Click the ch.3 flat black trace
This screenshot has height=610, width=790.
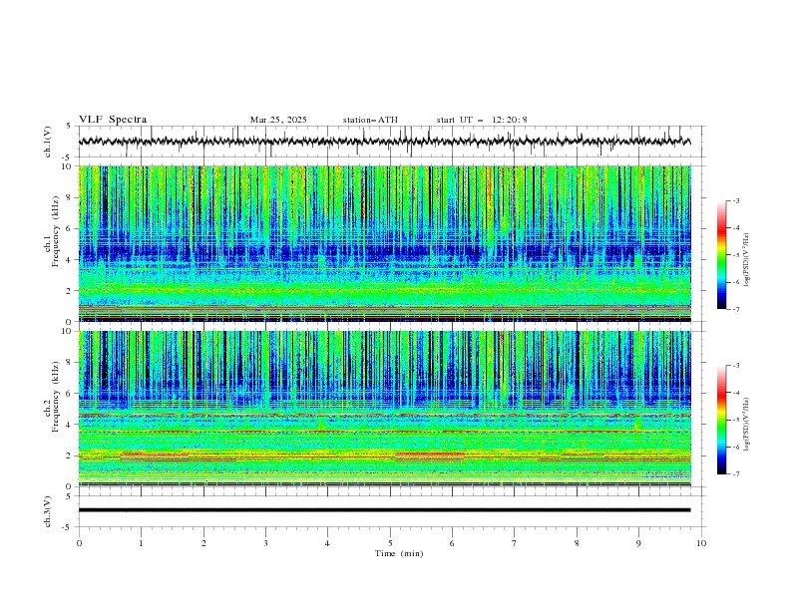coord(384,510)
